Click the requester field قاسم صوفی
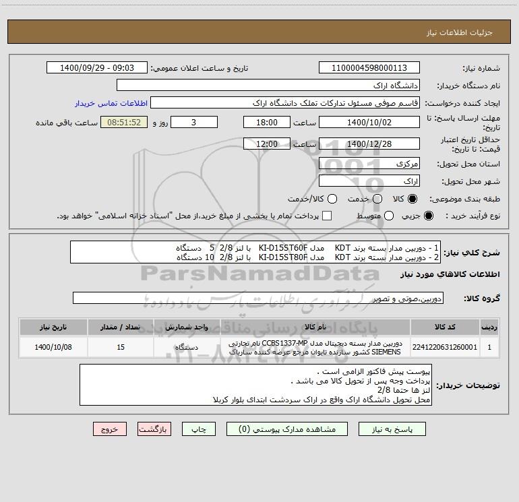Viewport: 519px width, 502px height. [285, 102]
